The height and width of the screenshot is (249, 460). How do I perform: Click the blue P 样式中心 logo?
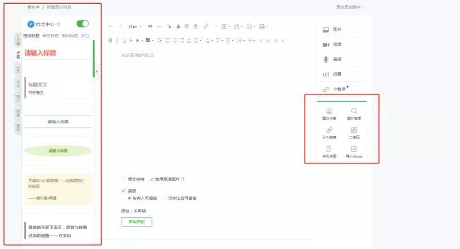pyautogui.click(x=31, y=24)
